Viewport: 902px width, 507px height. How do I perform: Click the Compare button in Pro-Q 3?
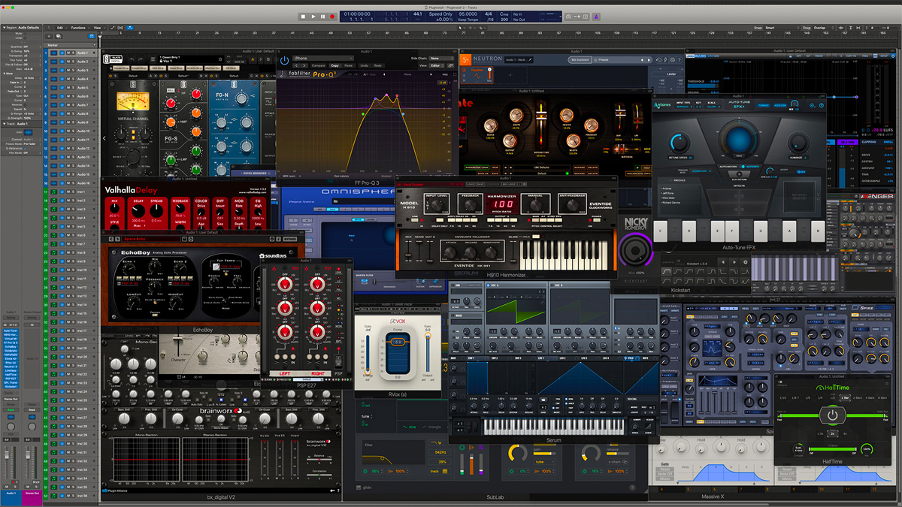click(x=319, y=65)
